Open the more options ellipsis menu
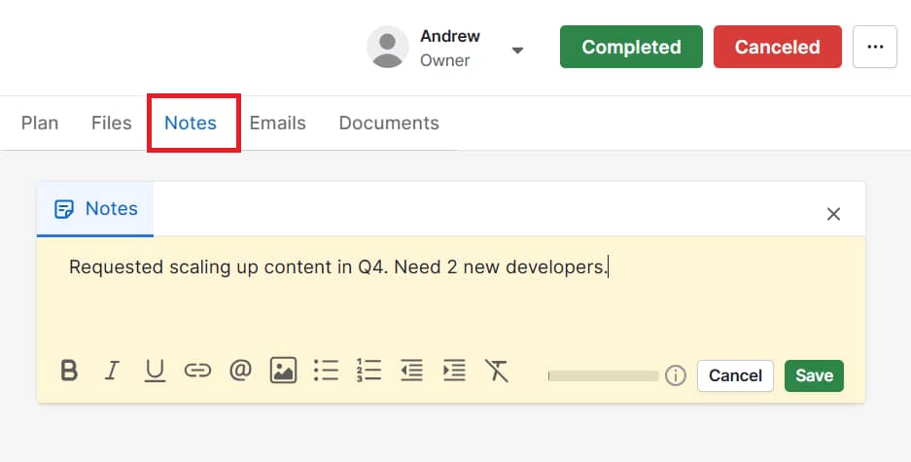Image resolution: width=911 pixels, height=462 pixels. pos(874,47)
